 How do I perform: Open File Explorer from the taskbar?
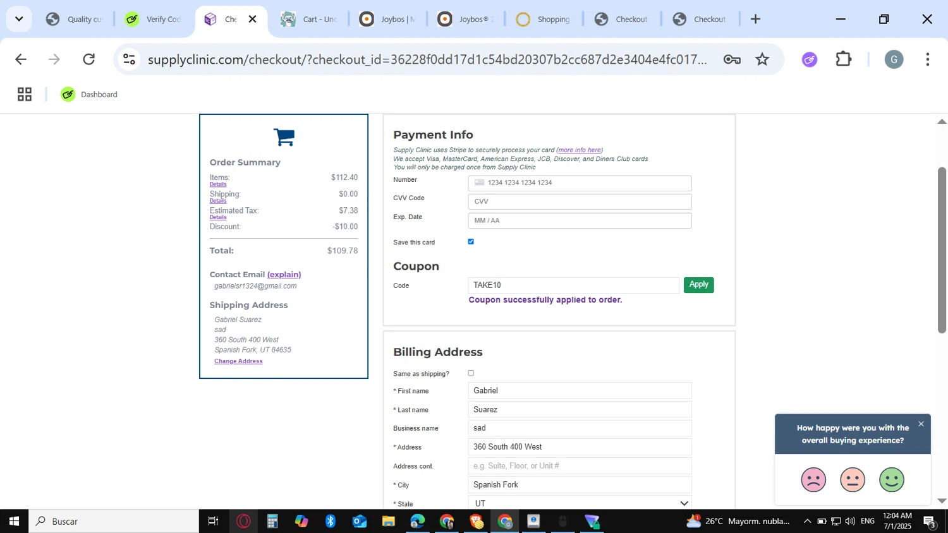(389, 521)
